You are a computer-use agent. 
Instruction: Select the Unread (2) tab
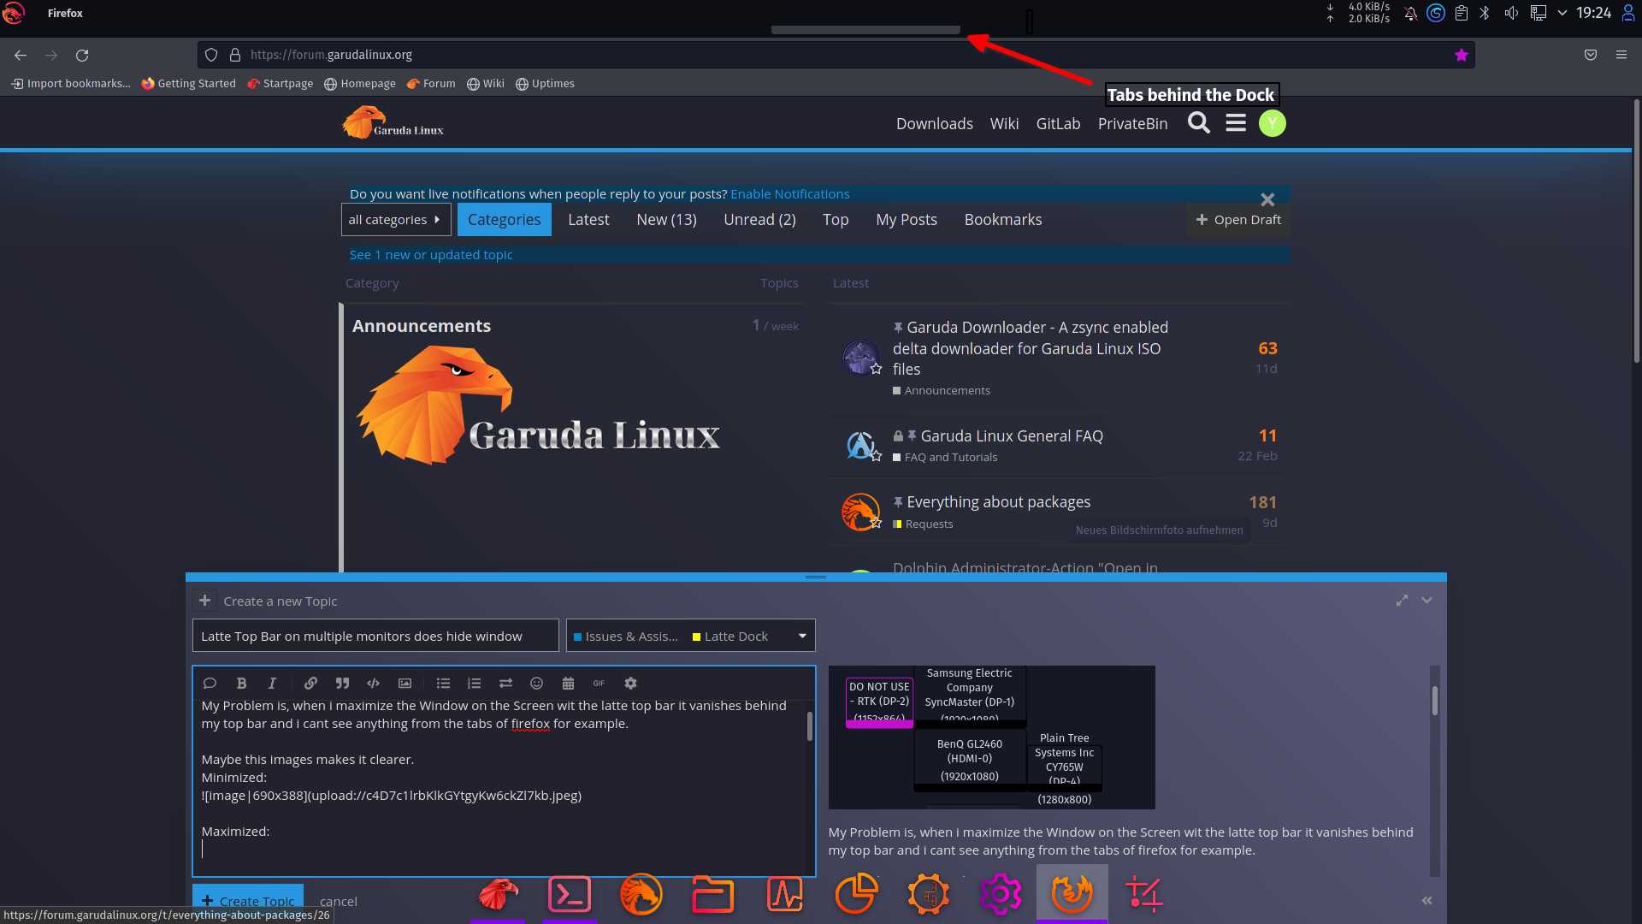[x=759, y=219]
